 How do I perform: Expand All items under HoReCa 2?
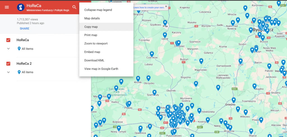click(8, 72)
